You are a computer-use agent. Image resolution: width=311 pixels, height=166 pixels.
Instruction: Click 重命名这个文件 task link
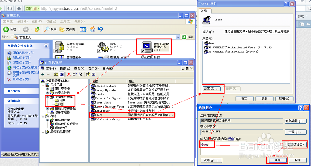[x=23, y=53]
